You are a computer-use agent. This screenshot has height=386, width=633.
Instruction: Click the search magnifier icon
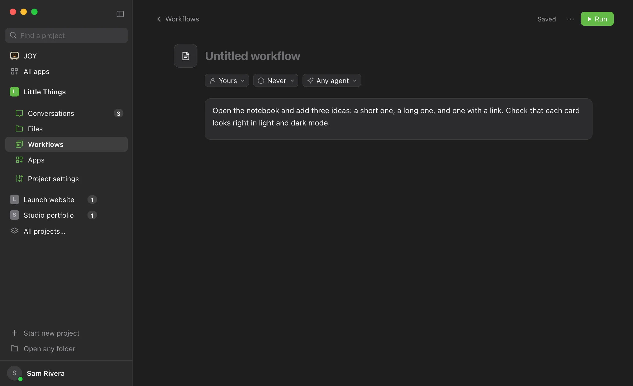click(13, 35)
